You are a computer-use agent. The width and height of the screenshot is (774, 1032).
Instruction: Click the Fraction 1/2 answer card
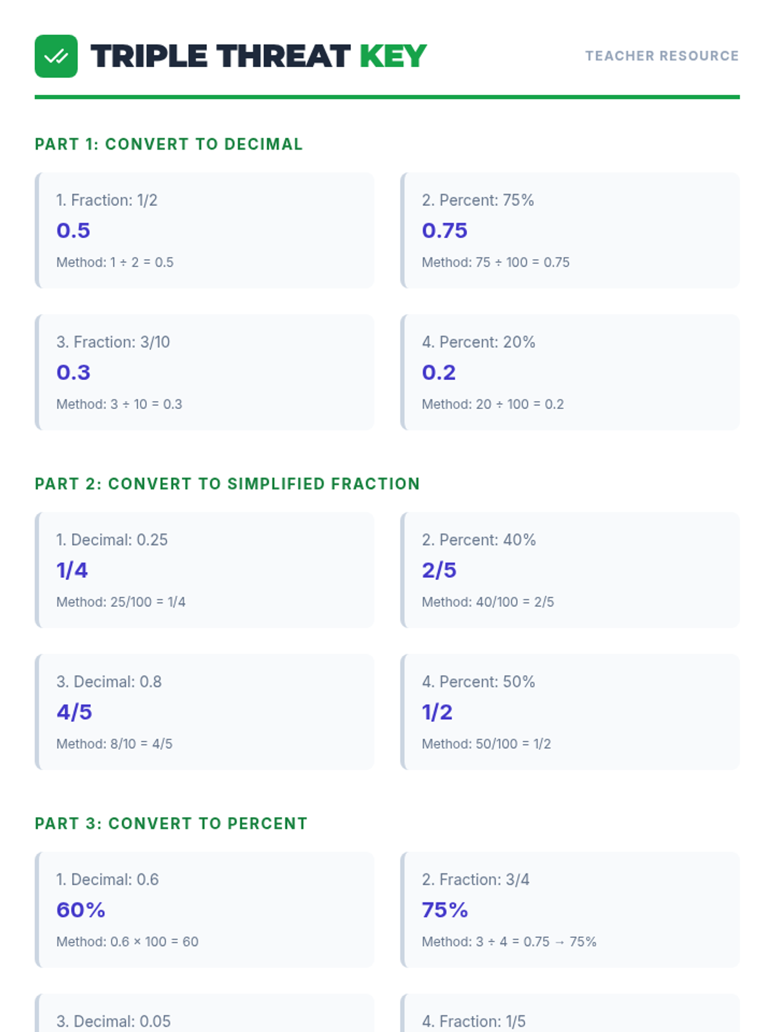[x=205, y=230]
